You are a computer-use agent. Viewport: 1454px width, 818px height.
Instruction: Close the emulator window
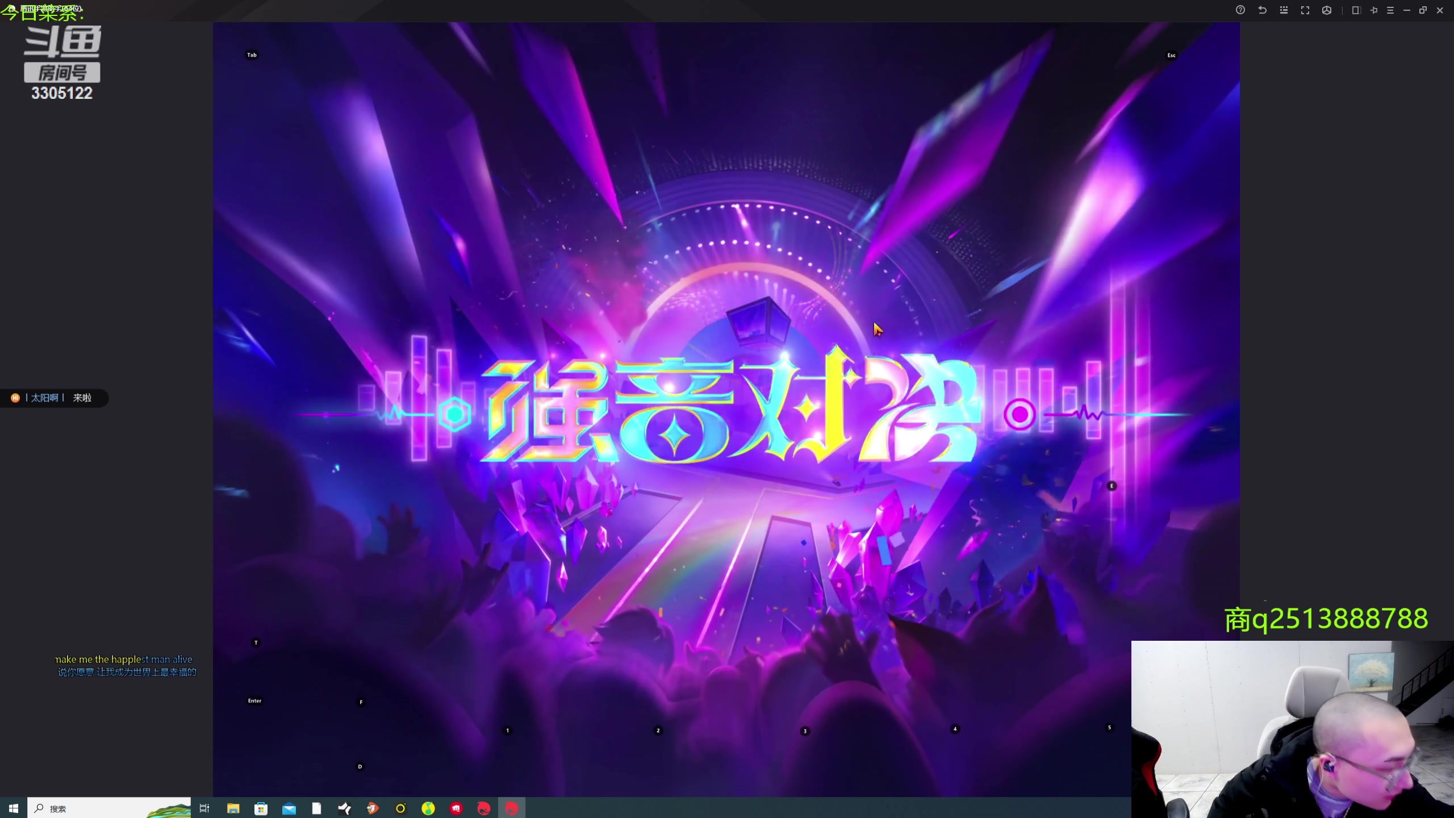click(1440, 10)
